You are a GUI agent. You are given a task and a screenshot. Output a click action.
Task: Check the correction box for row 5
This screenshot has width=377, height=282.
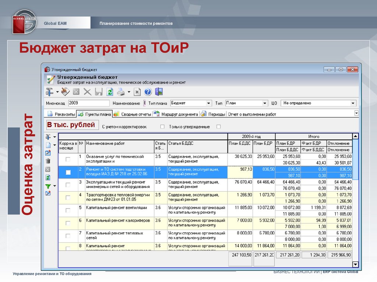coord(68,210)
